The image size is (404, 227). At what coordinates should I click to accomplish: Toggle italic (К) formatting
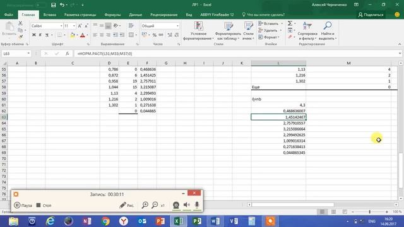coord(40,35)
